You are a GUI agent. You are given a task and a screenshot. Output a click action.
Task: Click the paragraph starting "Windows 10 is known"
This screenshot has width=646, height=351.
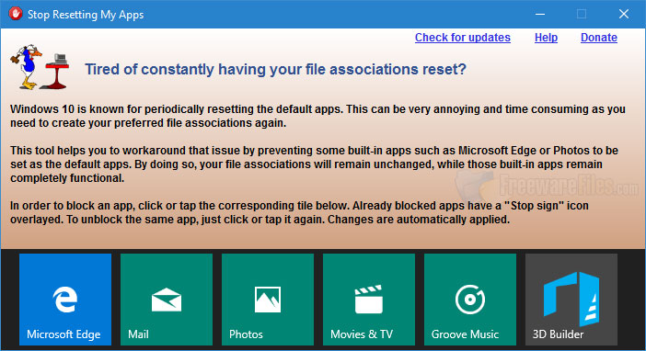tap(317, 116)
